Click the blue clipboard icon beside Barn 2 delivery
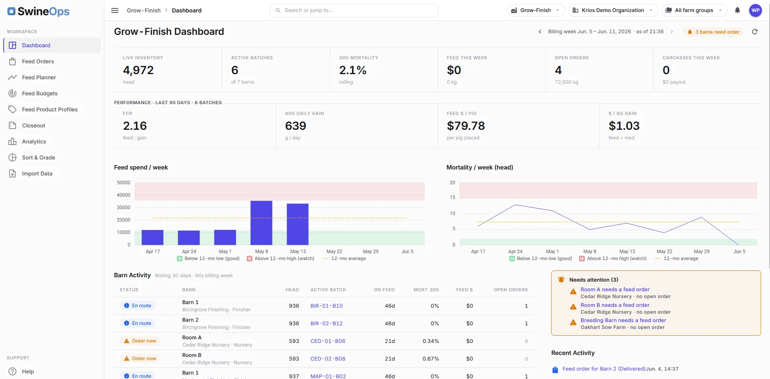Screen dimensions: 770x379 pyautogui.click(x=555, y=370)
